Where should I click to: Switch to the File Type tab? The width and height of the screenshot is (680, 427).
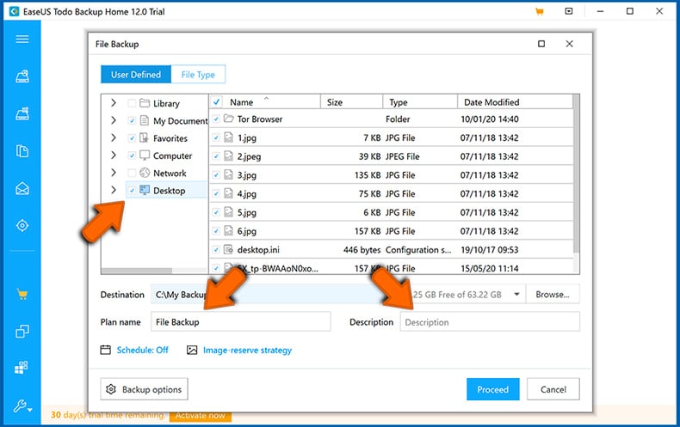198,75
